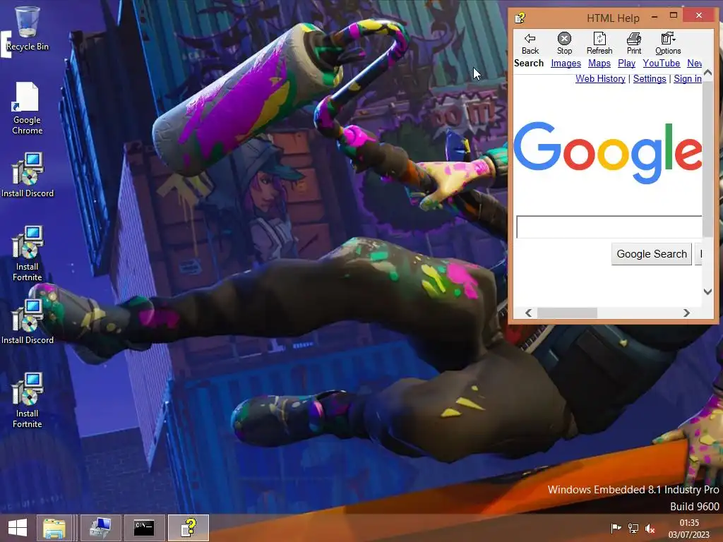Click the taskbar clock showing 01:35
This screenshot has width=723, height=542.
point(689,529)
